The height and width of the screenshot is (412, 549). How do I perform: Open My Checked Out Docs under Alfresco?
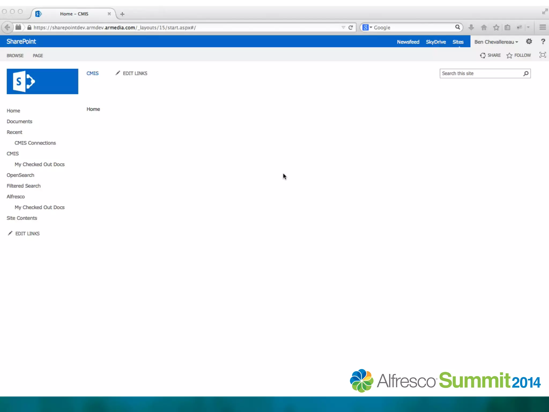(40, 207)
